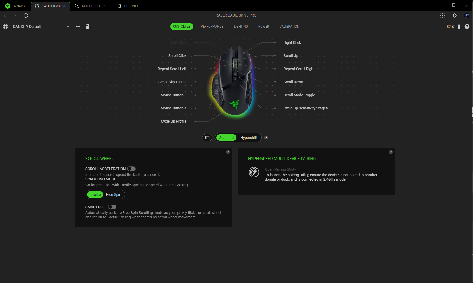Click the back navigation arrow
The height and width of the screenshot is (283, 473).
pos(5,15)
